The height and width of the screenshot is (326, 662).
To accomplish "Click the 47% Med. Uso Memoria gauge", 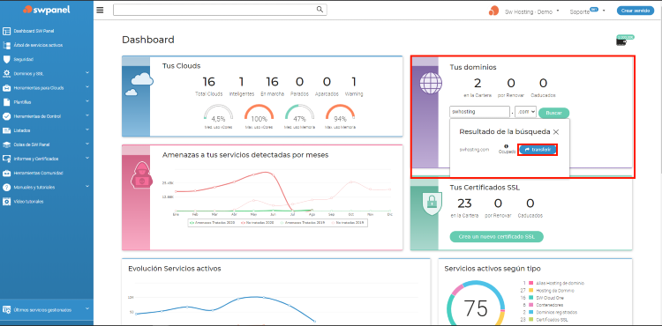I will tap(299, 116).
